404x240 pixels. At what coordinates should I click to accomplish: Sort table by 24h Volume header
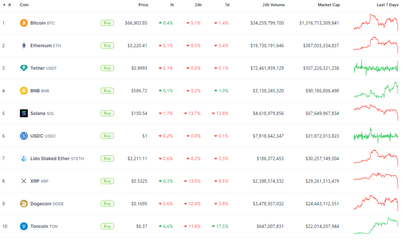click(x=273, y=5)
